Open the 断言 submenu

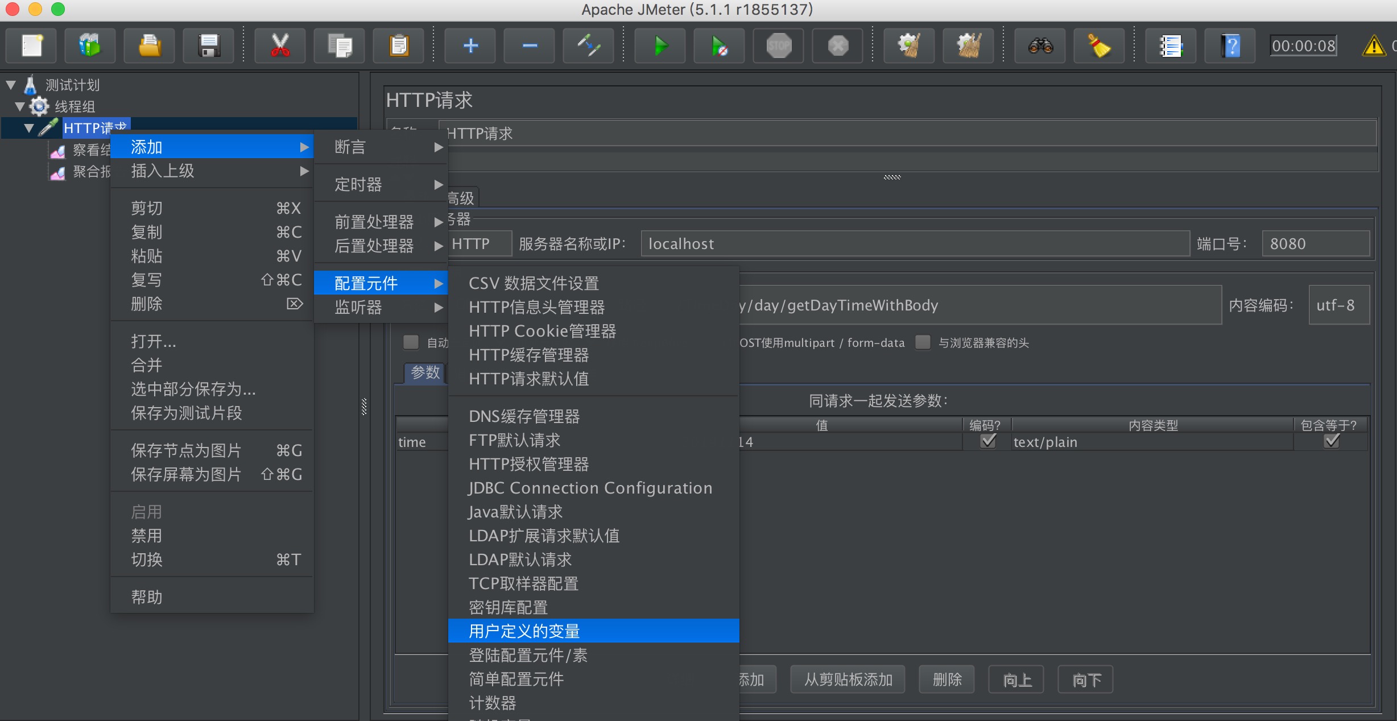pos(381,147)
